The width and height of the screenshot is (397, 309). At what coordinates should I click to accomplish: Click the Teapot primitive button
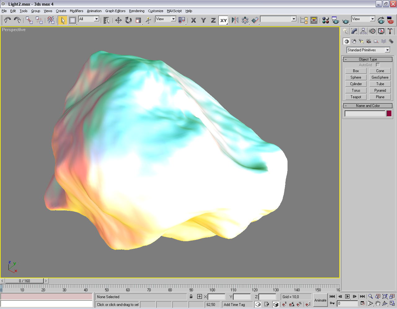click(x=356, y=97)
